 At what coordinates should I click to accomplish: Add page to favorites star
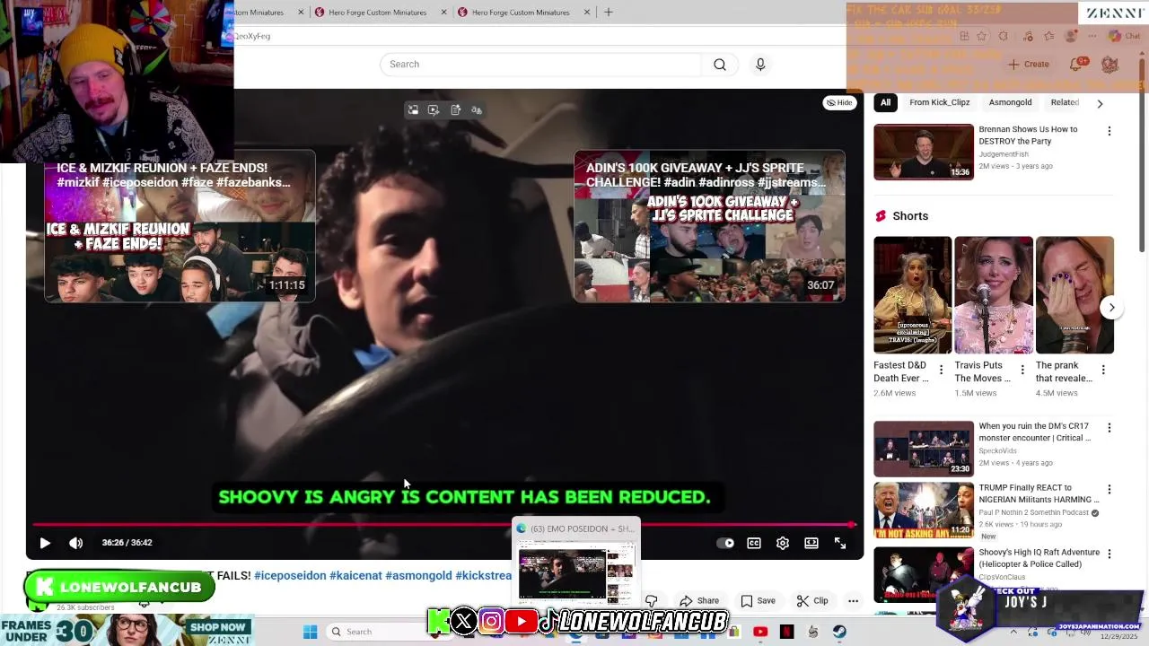click(982, 36)
